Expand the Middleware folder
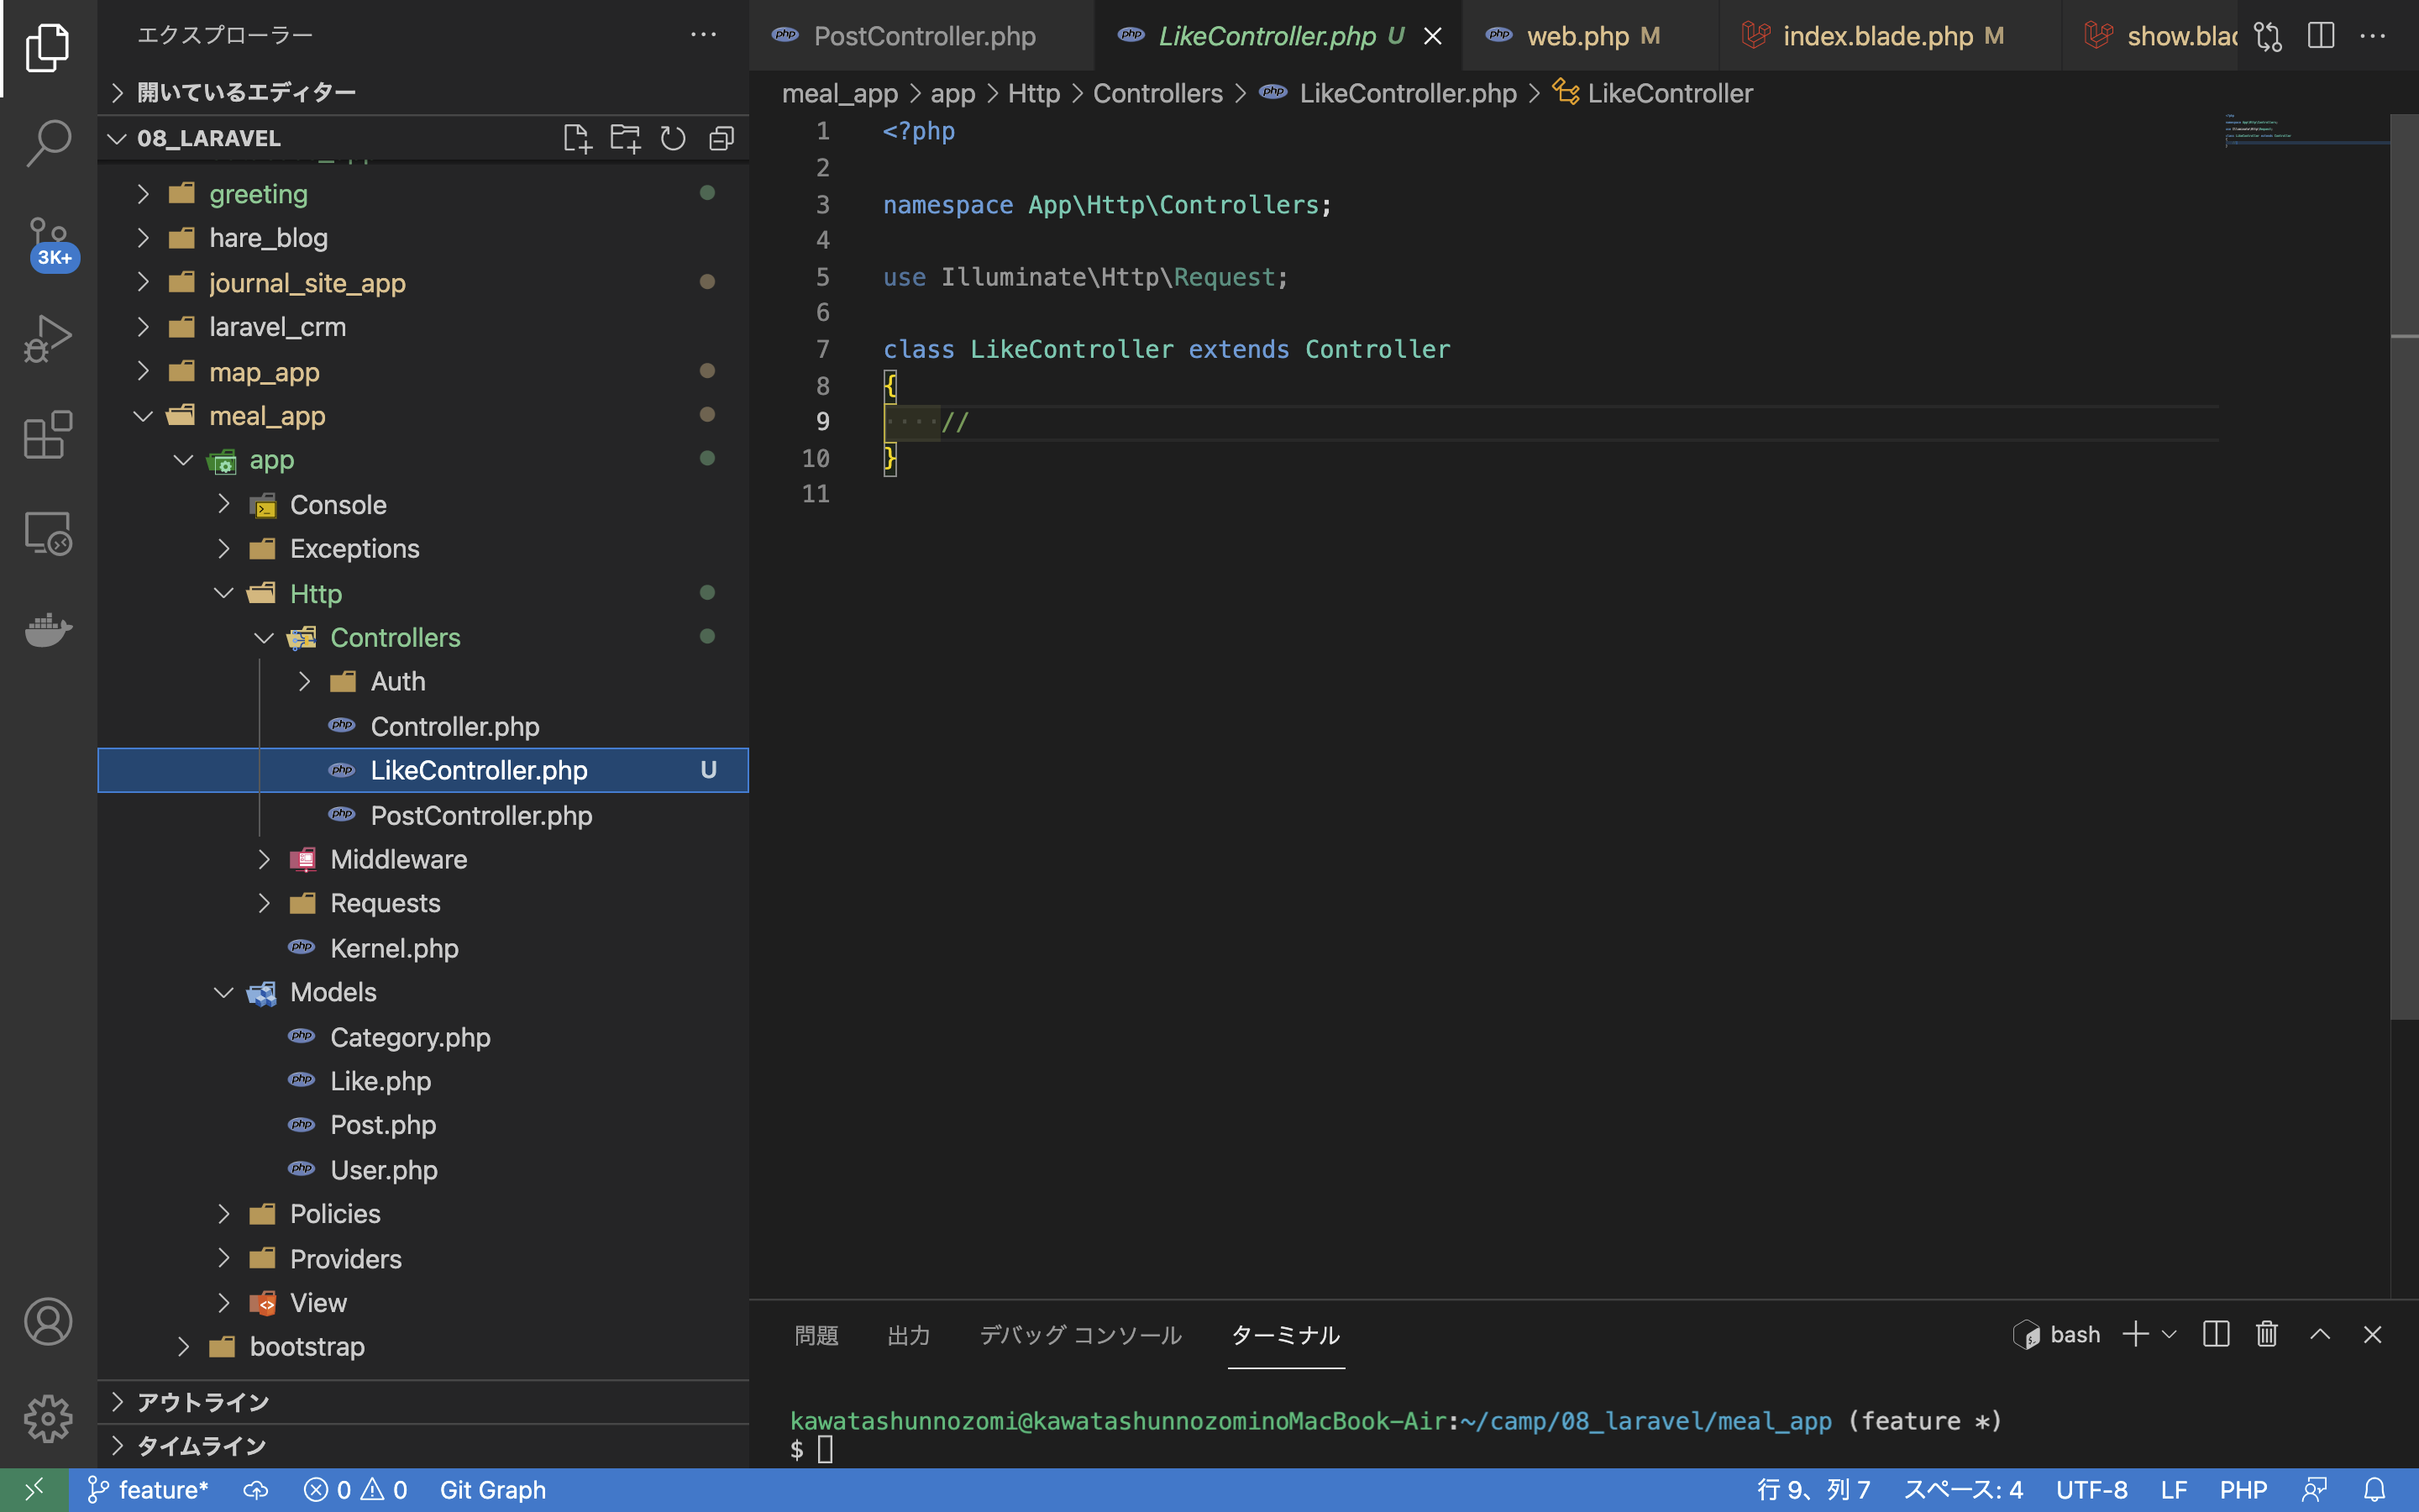Image resolution: width=2419 pixels, height=1512 pixels. (x=264, y=859)
